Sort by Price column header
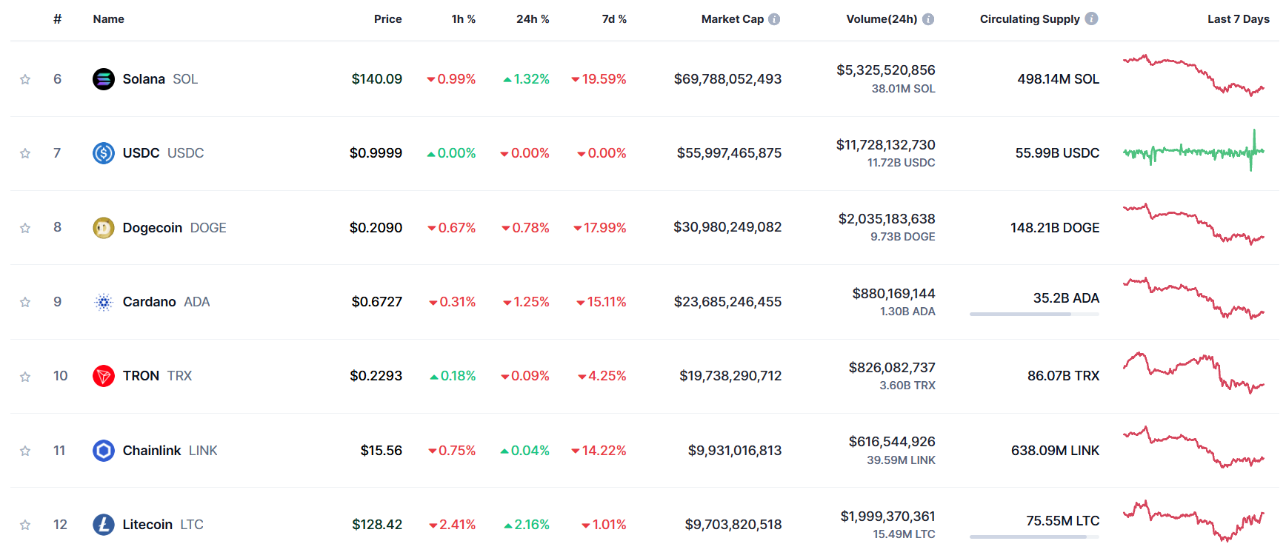Viewport: 1286px width, 558px height. click(387, 19)
